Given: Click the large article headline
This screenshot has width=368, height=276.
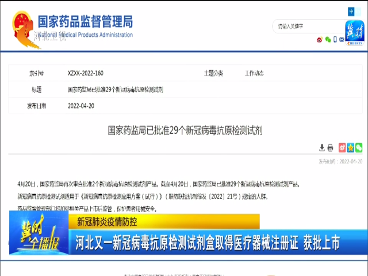Looking at the screenshot, I should pos(185,131).
